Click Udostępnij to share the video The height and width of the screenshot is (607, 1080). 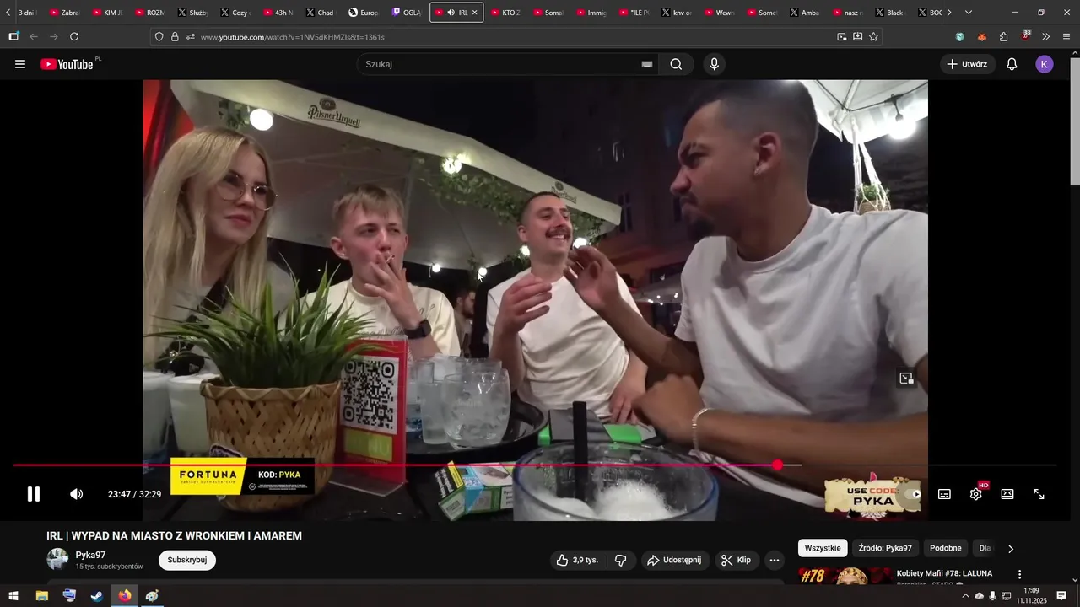pos(674,560)
